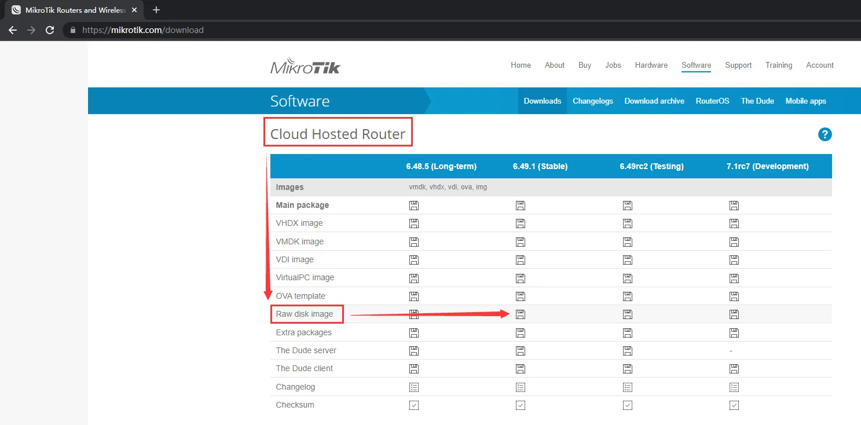
Task: Open the Checksum for 6.48.5 Long-term
Action: (414, 405)
